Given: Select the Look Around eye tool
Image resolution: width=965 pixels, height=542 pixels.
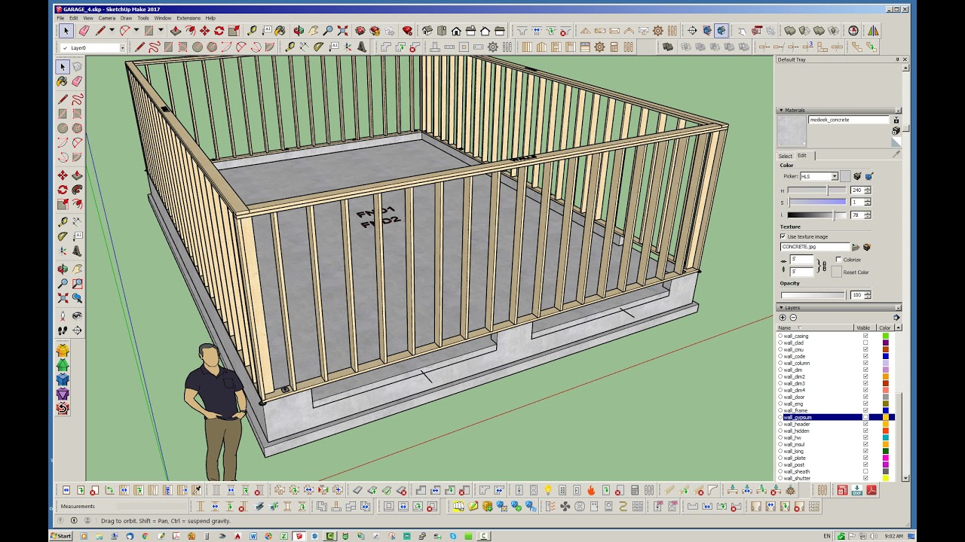Looking at the screenshot, I should click(77, 315).
